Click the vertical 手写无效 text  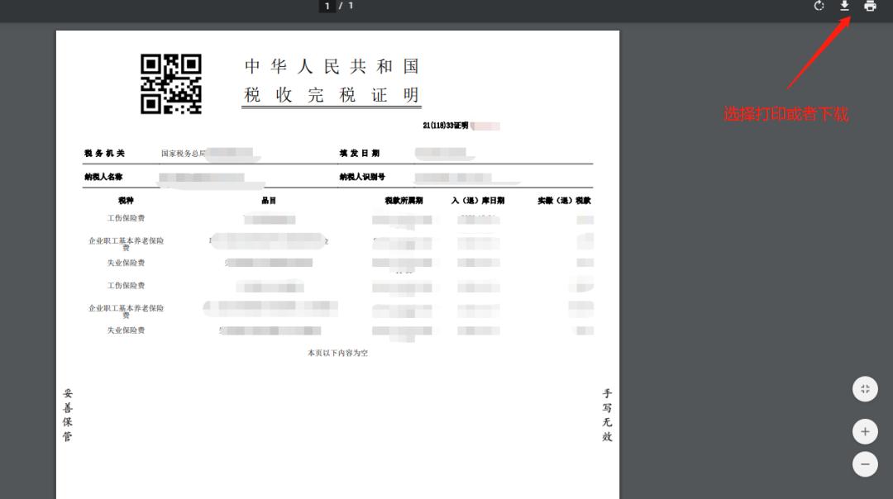[x=606, y=413]
